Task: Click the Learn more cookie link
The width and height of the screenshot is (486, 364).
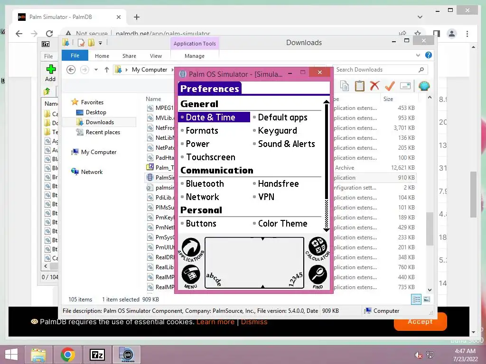Action: (x=215, y=322)
